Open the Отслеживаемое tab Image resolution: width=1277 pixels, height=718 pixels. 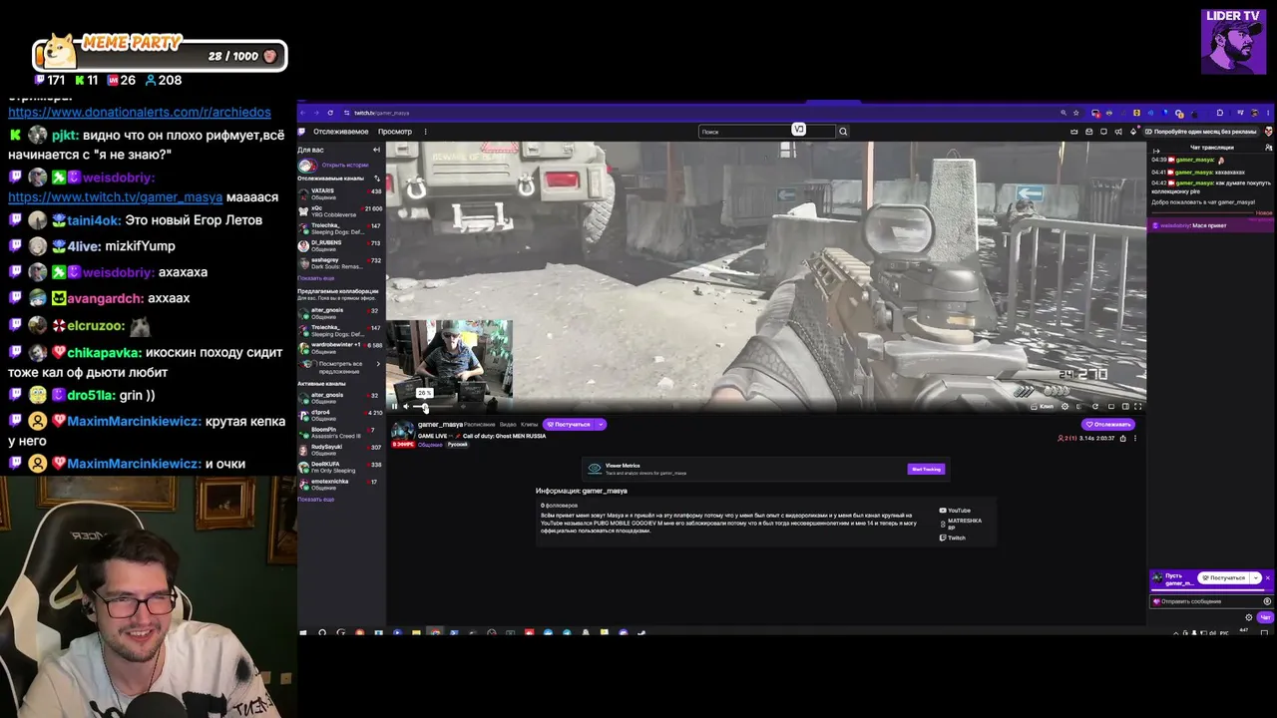pyautogui.click(x=340, y=132)
